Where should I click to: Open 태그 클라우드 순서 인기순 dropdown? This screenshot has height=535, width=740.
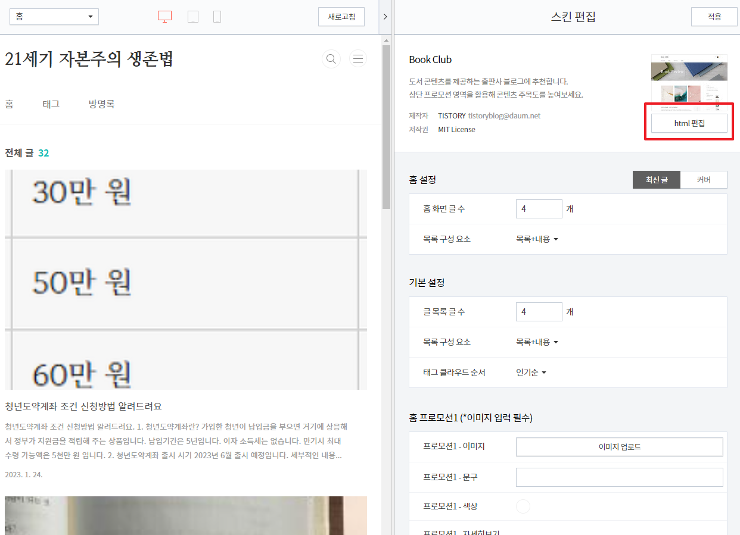pyautogui.click(x=531, y=373)
